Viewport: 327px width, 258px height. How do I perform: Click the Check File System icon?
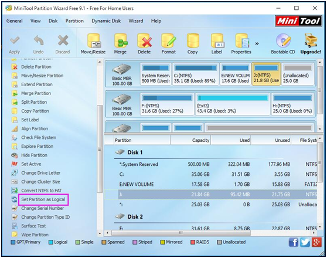(15, 138)
